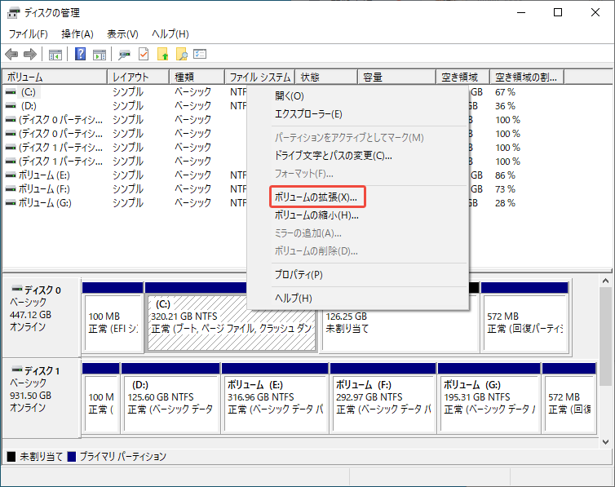Click the scroll-down arrow of disk pane
The height and width of the screenshot is (487, 615).
coord(605,442)
